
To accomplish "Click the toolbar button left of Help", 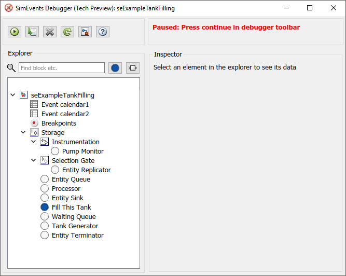I will [85, 32].
